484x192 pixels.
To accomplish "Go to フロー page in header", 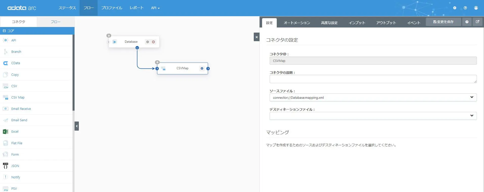I will [88, 8].
